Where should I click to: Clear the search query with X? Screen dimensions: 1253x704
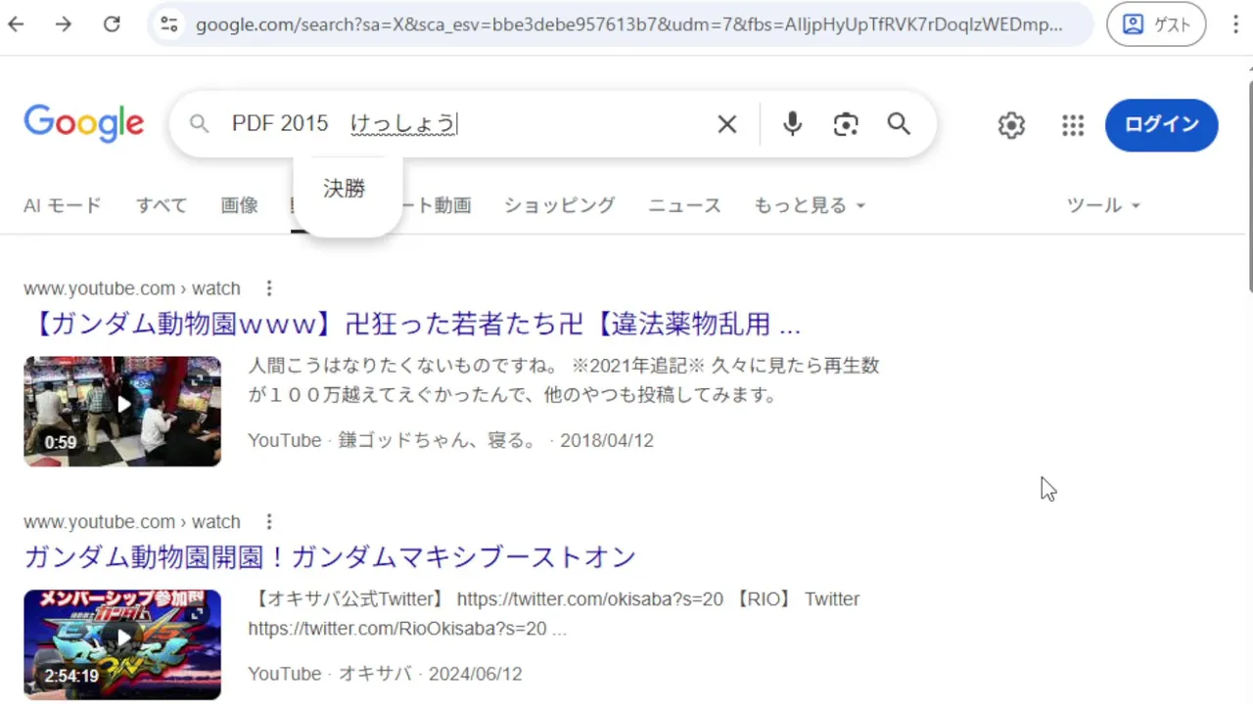726,124
